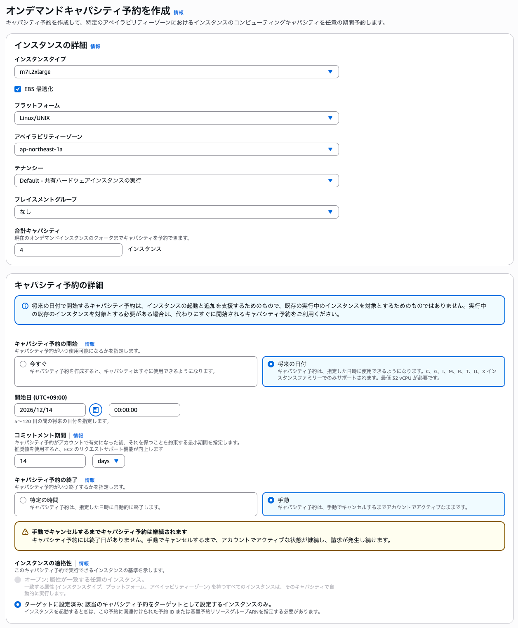Click the 開始日 (UTC+09:00) label
The width and height of the screenshot is (518, 628).
point(41,397)
